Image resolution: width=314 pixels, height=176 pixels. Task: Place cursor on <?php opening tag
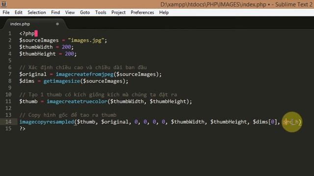[27, 34]
